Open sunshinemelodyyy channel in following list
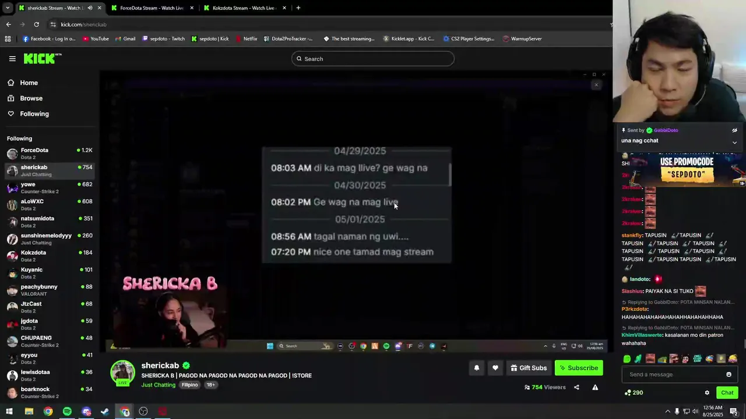 click(x=50, y=239)
